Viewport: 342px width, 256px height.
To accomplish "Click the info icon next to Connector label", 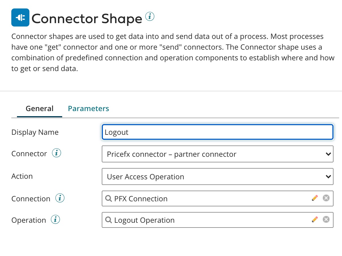I will (x=57, y=153).
